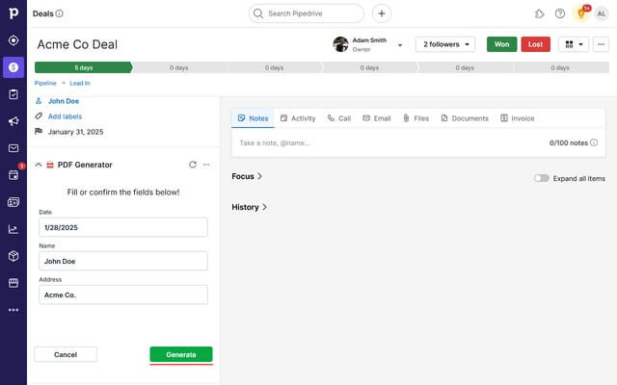
Task: Open Mail envelope icon in sidebar
Action: pyautogui.click(x=13, y=148)
